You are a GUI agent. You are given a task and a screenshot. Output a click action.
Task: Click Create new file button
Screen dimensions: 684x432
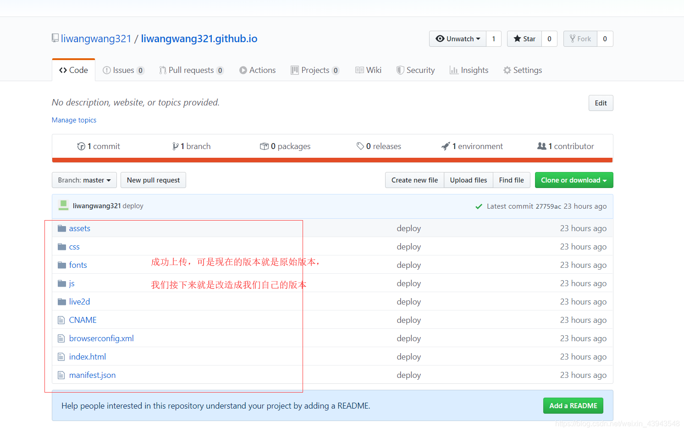(x=414, y=180)
